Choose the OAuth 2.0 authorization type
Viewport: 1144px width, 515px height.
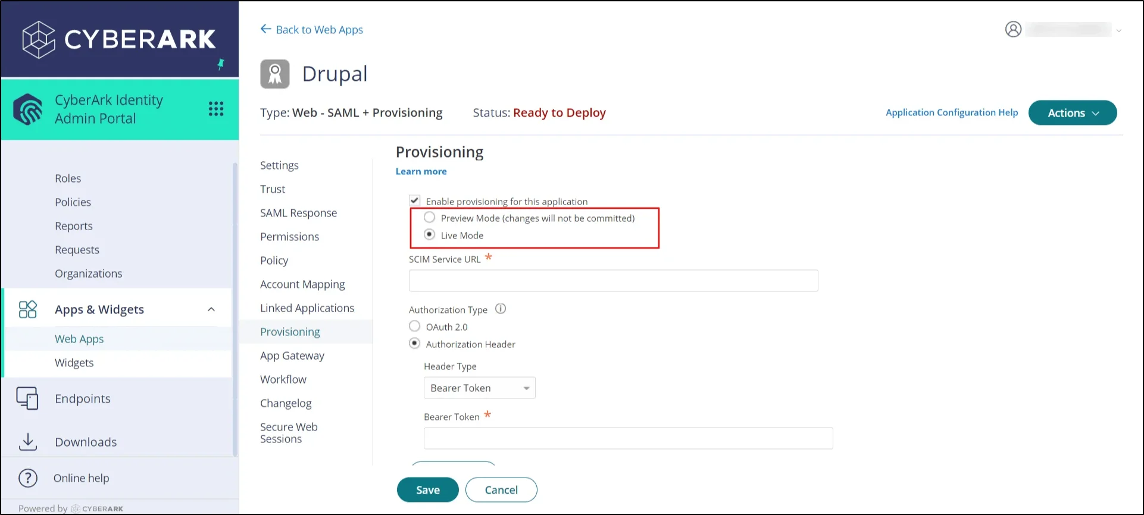pyautogui.click(x=414, y=326)
